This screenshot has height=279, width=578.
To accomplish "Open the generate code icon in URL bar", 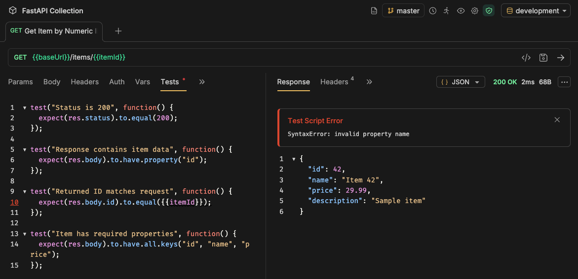I will pyautogui.click(x=526, y=58).
